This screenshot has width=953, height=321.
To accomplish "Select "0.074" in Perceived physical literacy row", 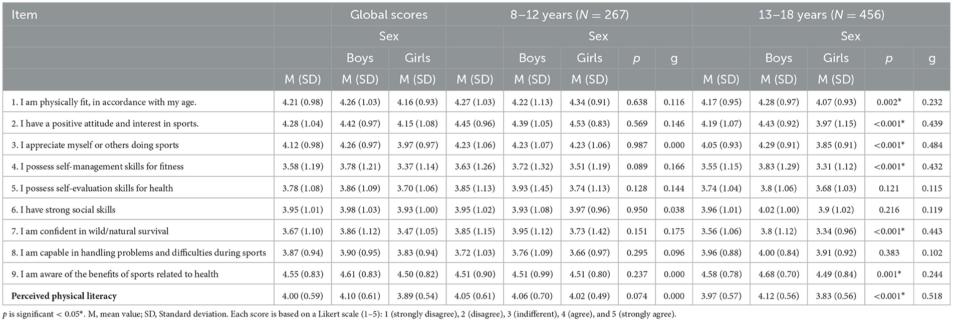I will point(637,296).
